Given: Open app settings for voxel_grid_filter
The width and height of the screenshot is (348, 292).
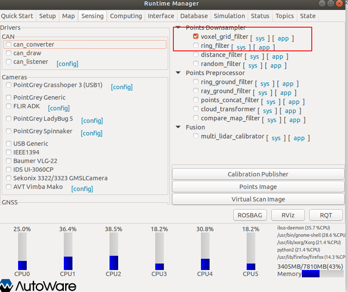Looking at the screenshot, I should pos(283,38).
